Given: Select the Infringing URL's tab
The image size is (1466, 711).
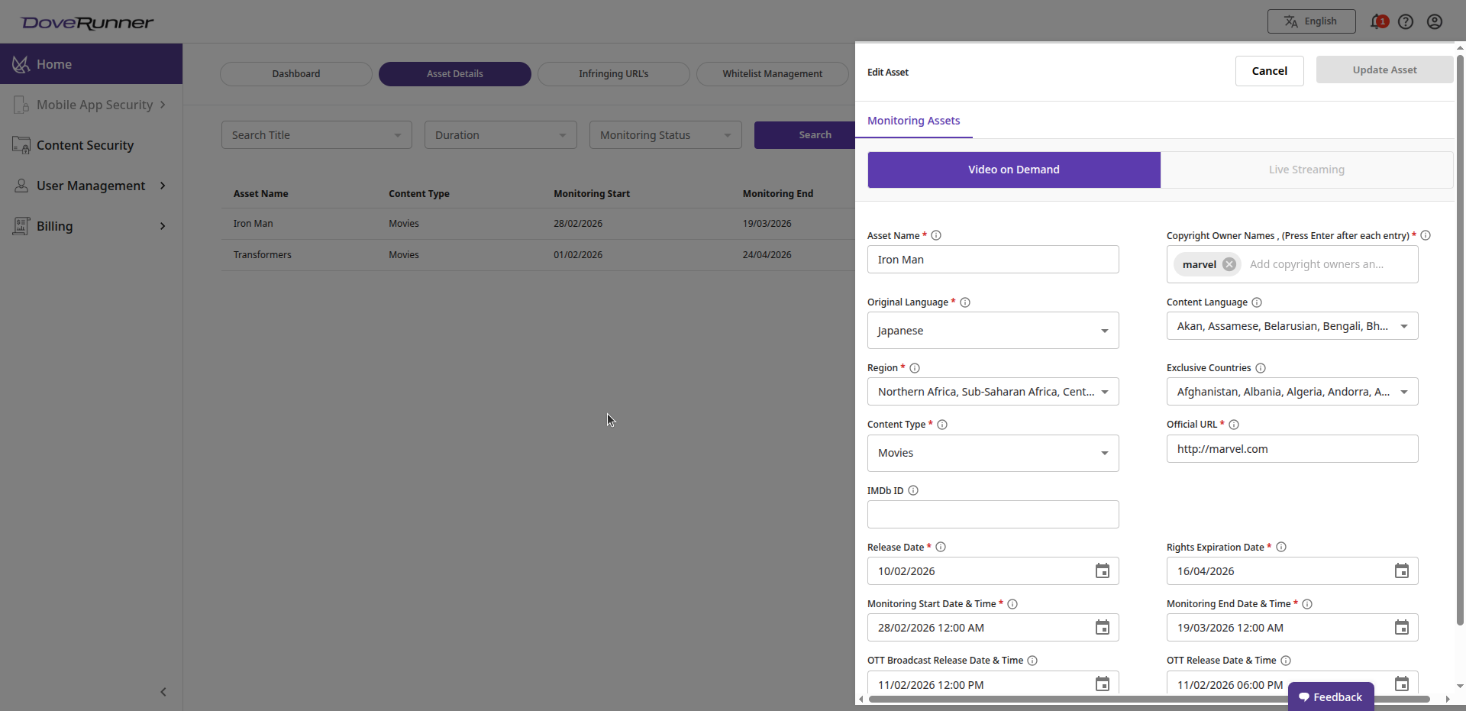Looking at the screenshot, I should point(613,73).
